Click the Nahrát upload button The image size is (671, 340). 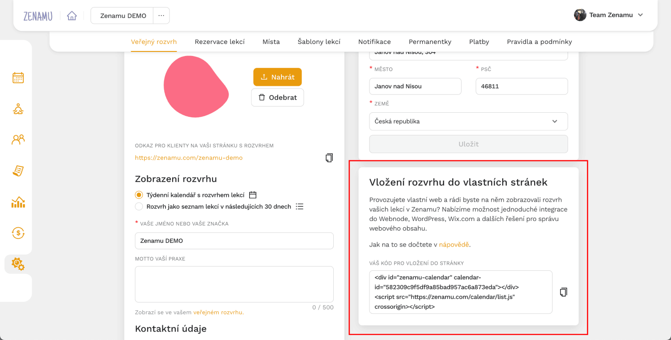point(277,77)
